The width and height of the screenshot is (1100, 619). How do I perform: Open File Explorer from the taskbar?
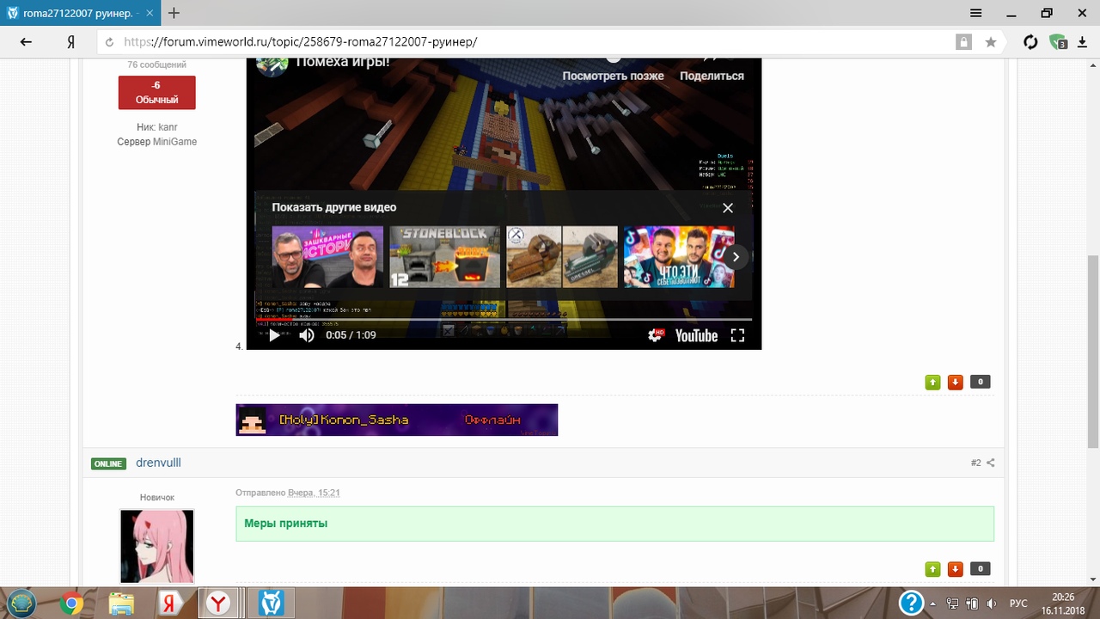121,604
